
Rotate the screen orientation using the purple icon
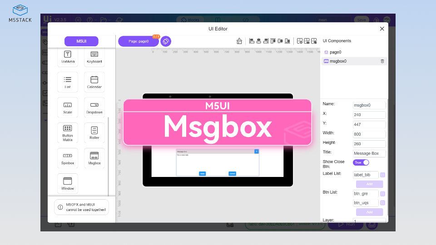[166, 41]
